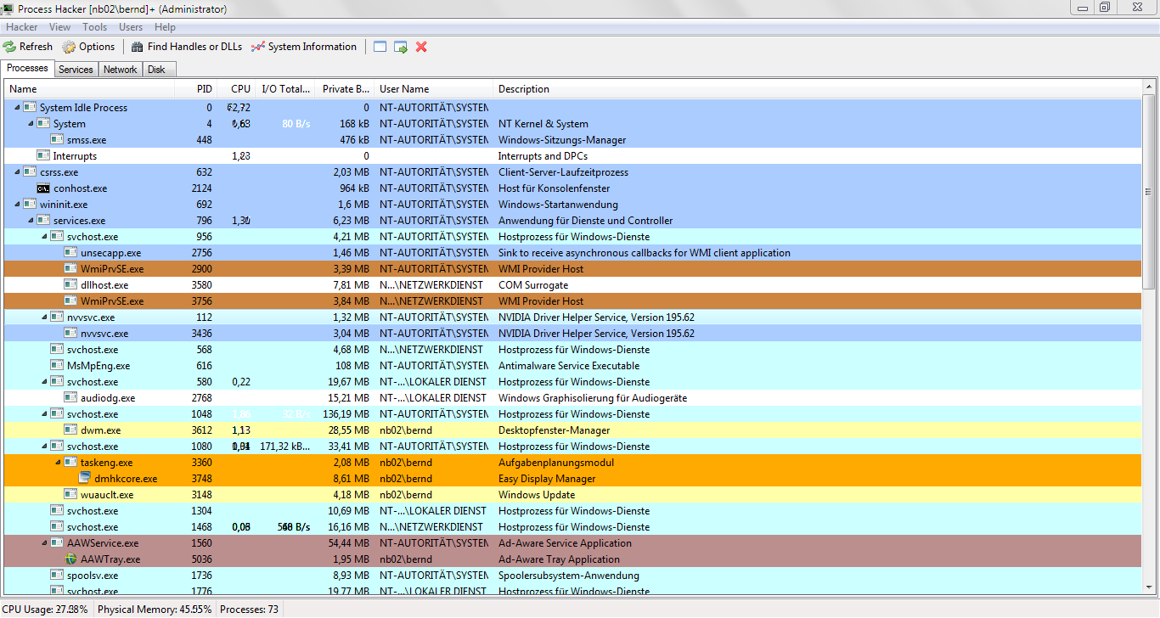This screenshot has height=618, width=1160.
Task: Collapse the AAWService.exe node
Action: pos(46,543)
